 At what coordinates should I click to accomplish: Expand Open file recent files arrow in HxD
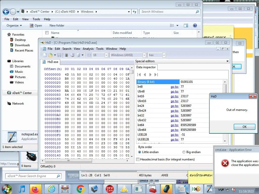pos(55,55)
